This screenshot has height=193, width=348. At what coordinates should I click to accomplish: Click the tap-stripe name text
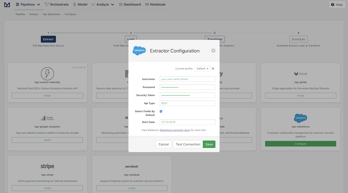[x=47, y=174]
